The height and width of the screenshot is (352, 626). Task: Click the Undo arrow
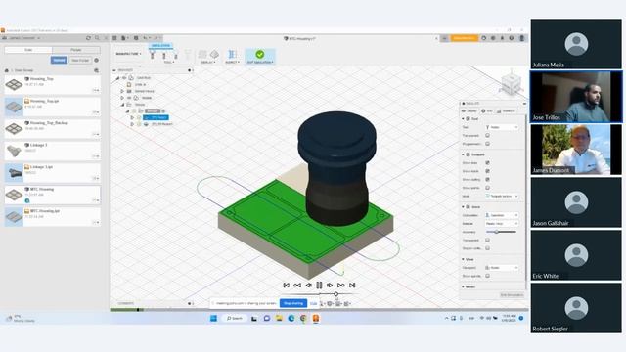tap(146, 38)
